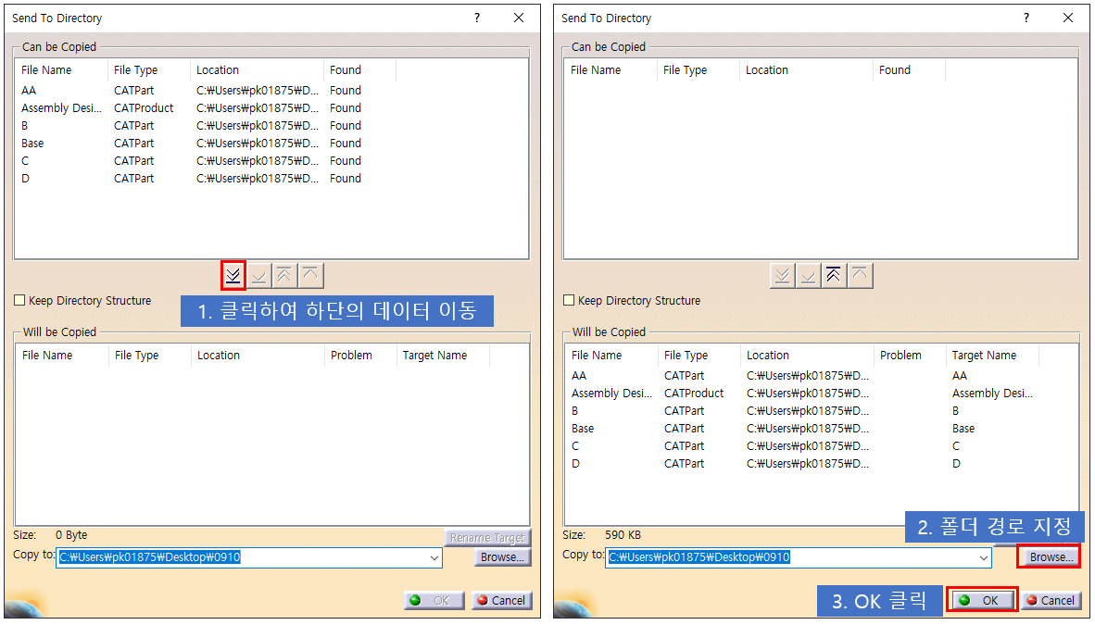
Task: Click the double-up arrow in left dialog
Action: pos(284,275)
